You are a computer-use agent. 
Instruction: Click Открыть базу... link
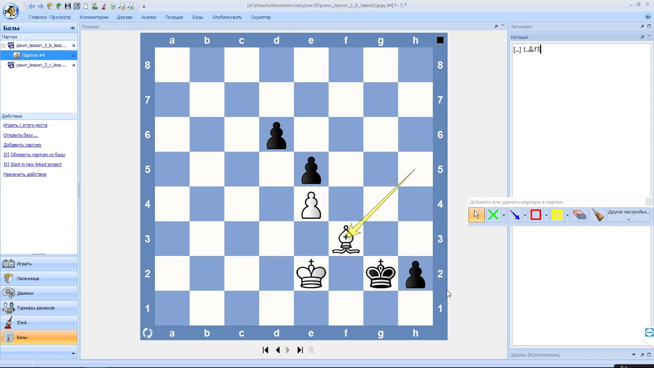tap(20, 135)
